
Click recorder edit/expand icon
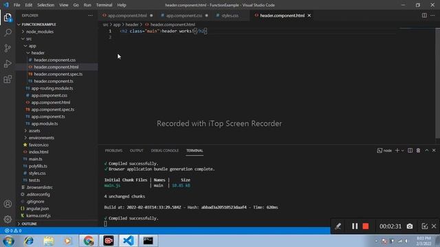click(424, 226)
